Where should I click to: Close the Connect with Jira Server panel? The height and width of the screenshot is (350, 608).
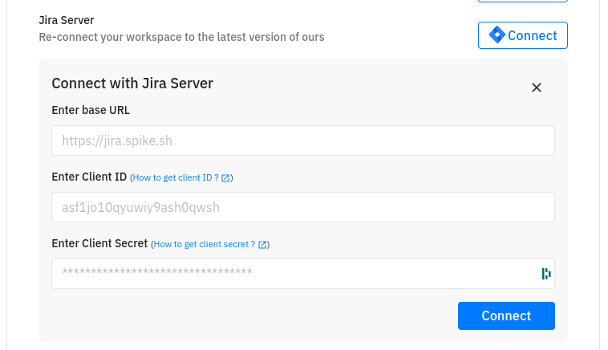click(537, 87)
